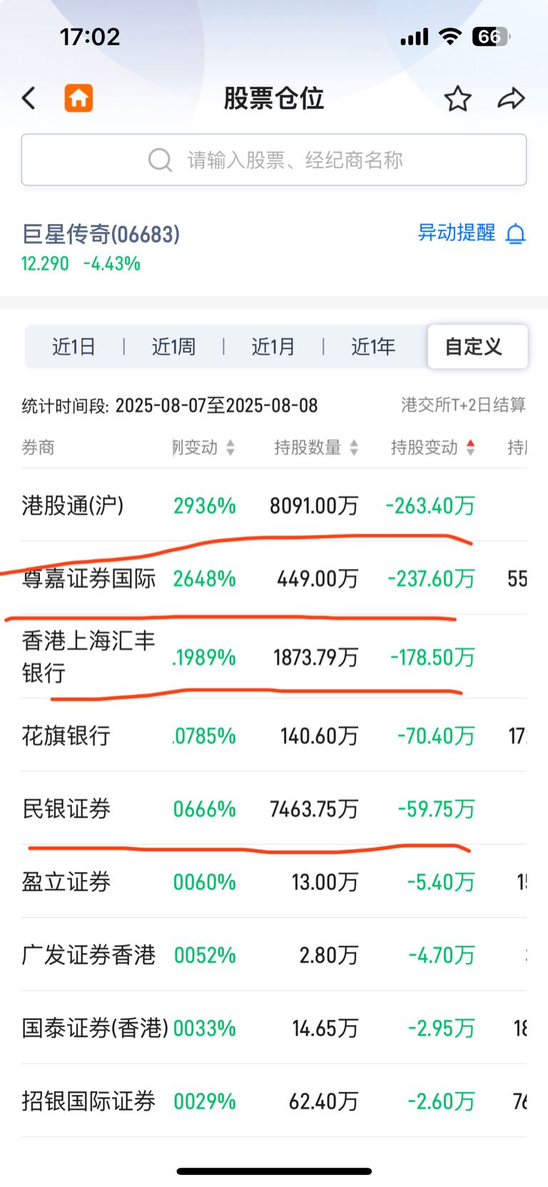Open the 盈立证券 broker row

(274, 882)
